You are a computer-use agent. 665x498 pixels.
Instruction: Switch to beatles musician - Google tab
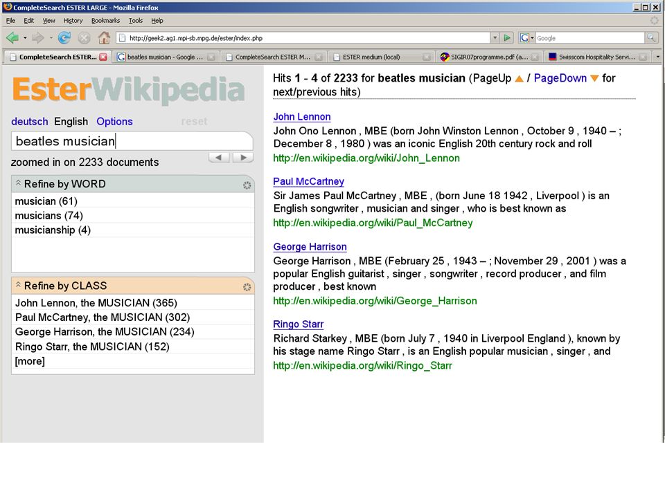pyautogui.click(x=166, y=57)
